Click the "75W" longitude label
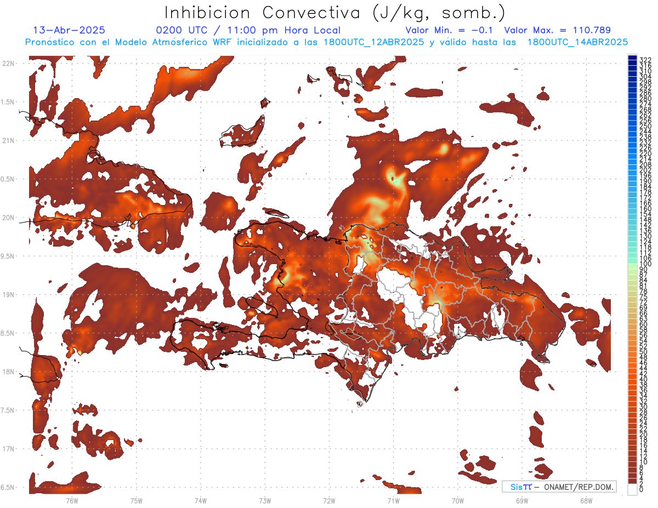 point(137,500)
